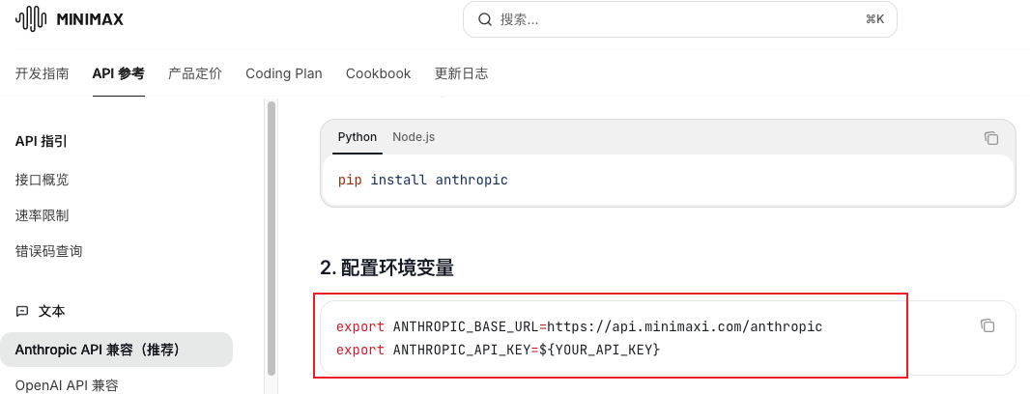The width and height of the screenshot is (1030, 394).
Task: Open 接口概览 in the sidebar
Action: pos(43,180)
